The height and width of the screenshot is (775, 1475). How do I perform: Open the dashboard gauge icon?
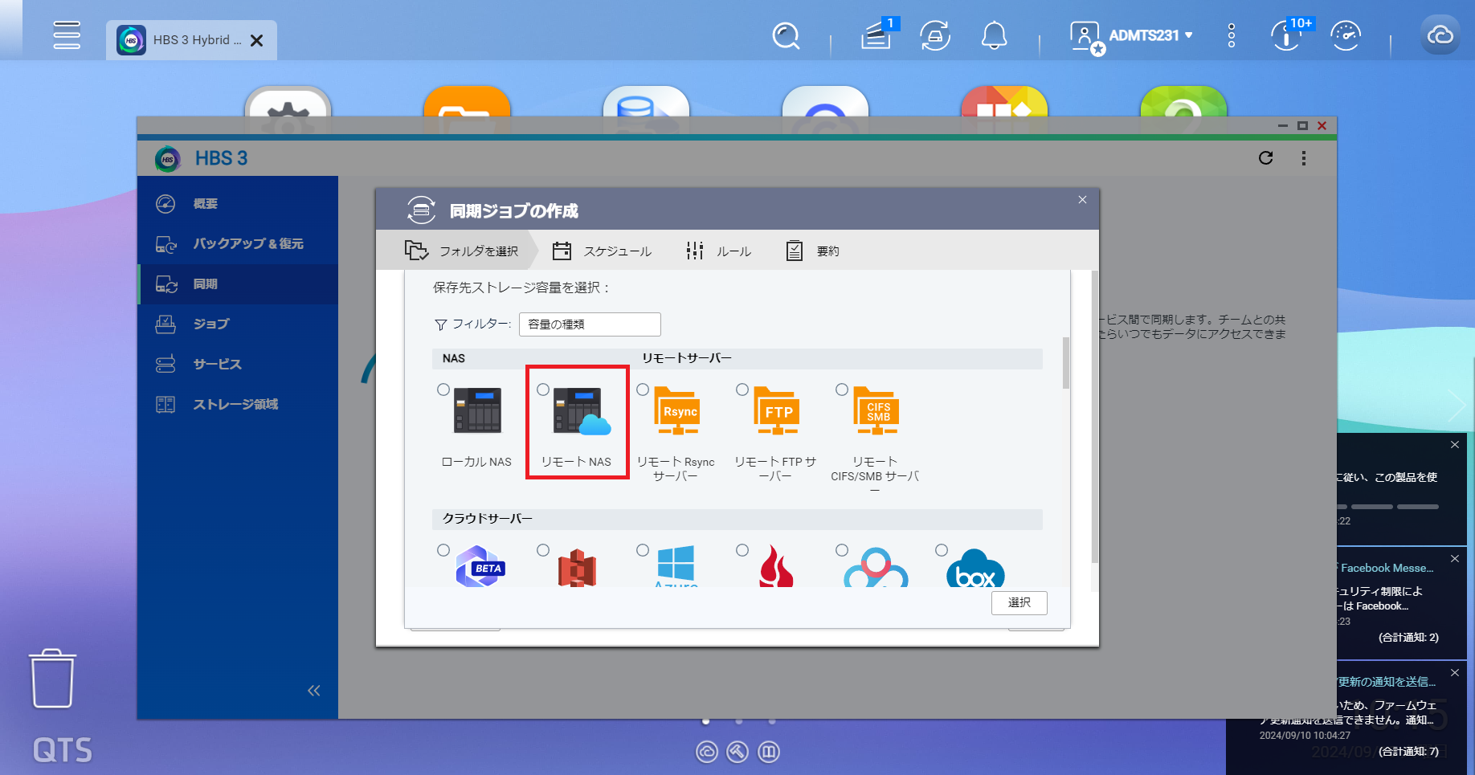[x=1346, y=36]
